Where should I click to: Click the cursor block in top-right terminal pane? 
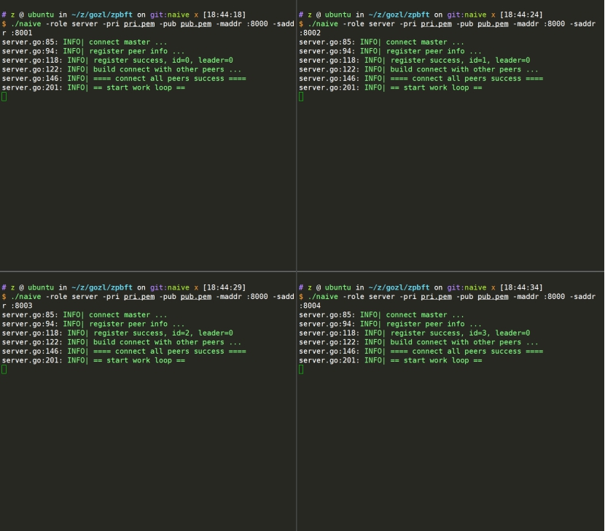point(301,96)
